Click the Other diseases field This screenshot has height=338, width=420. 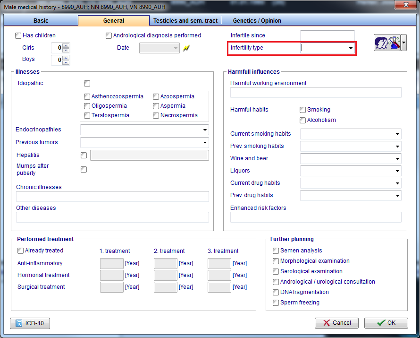[112, 217]
